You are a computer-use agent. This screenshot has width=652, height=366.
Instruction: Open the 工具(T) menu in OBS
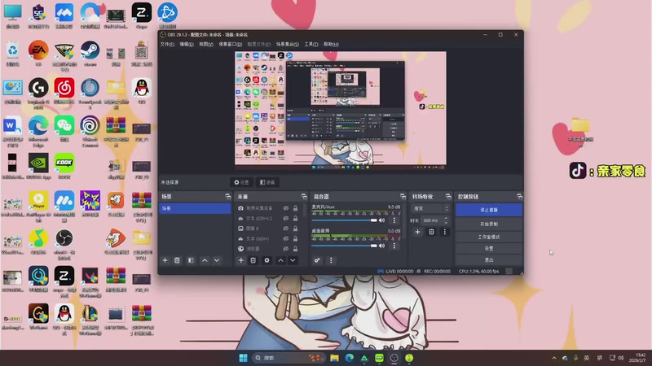(311, 44)
